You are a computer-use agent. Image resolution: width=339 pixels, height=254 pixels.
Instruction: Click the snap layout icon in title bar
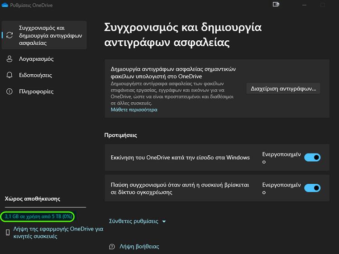276,5
